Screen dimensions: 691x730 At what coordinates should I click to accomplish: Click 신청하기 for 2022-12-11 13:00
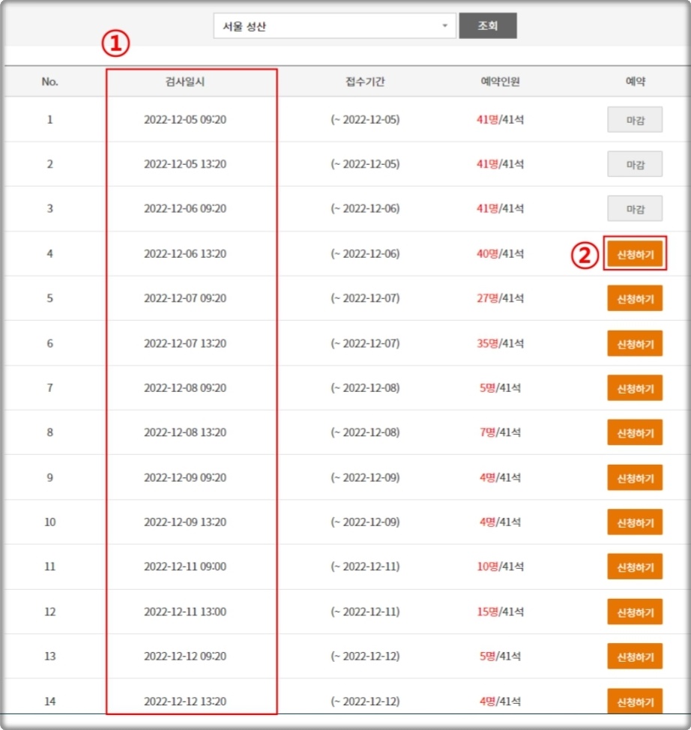coord(635,612)
